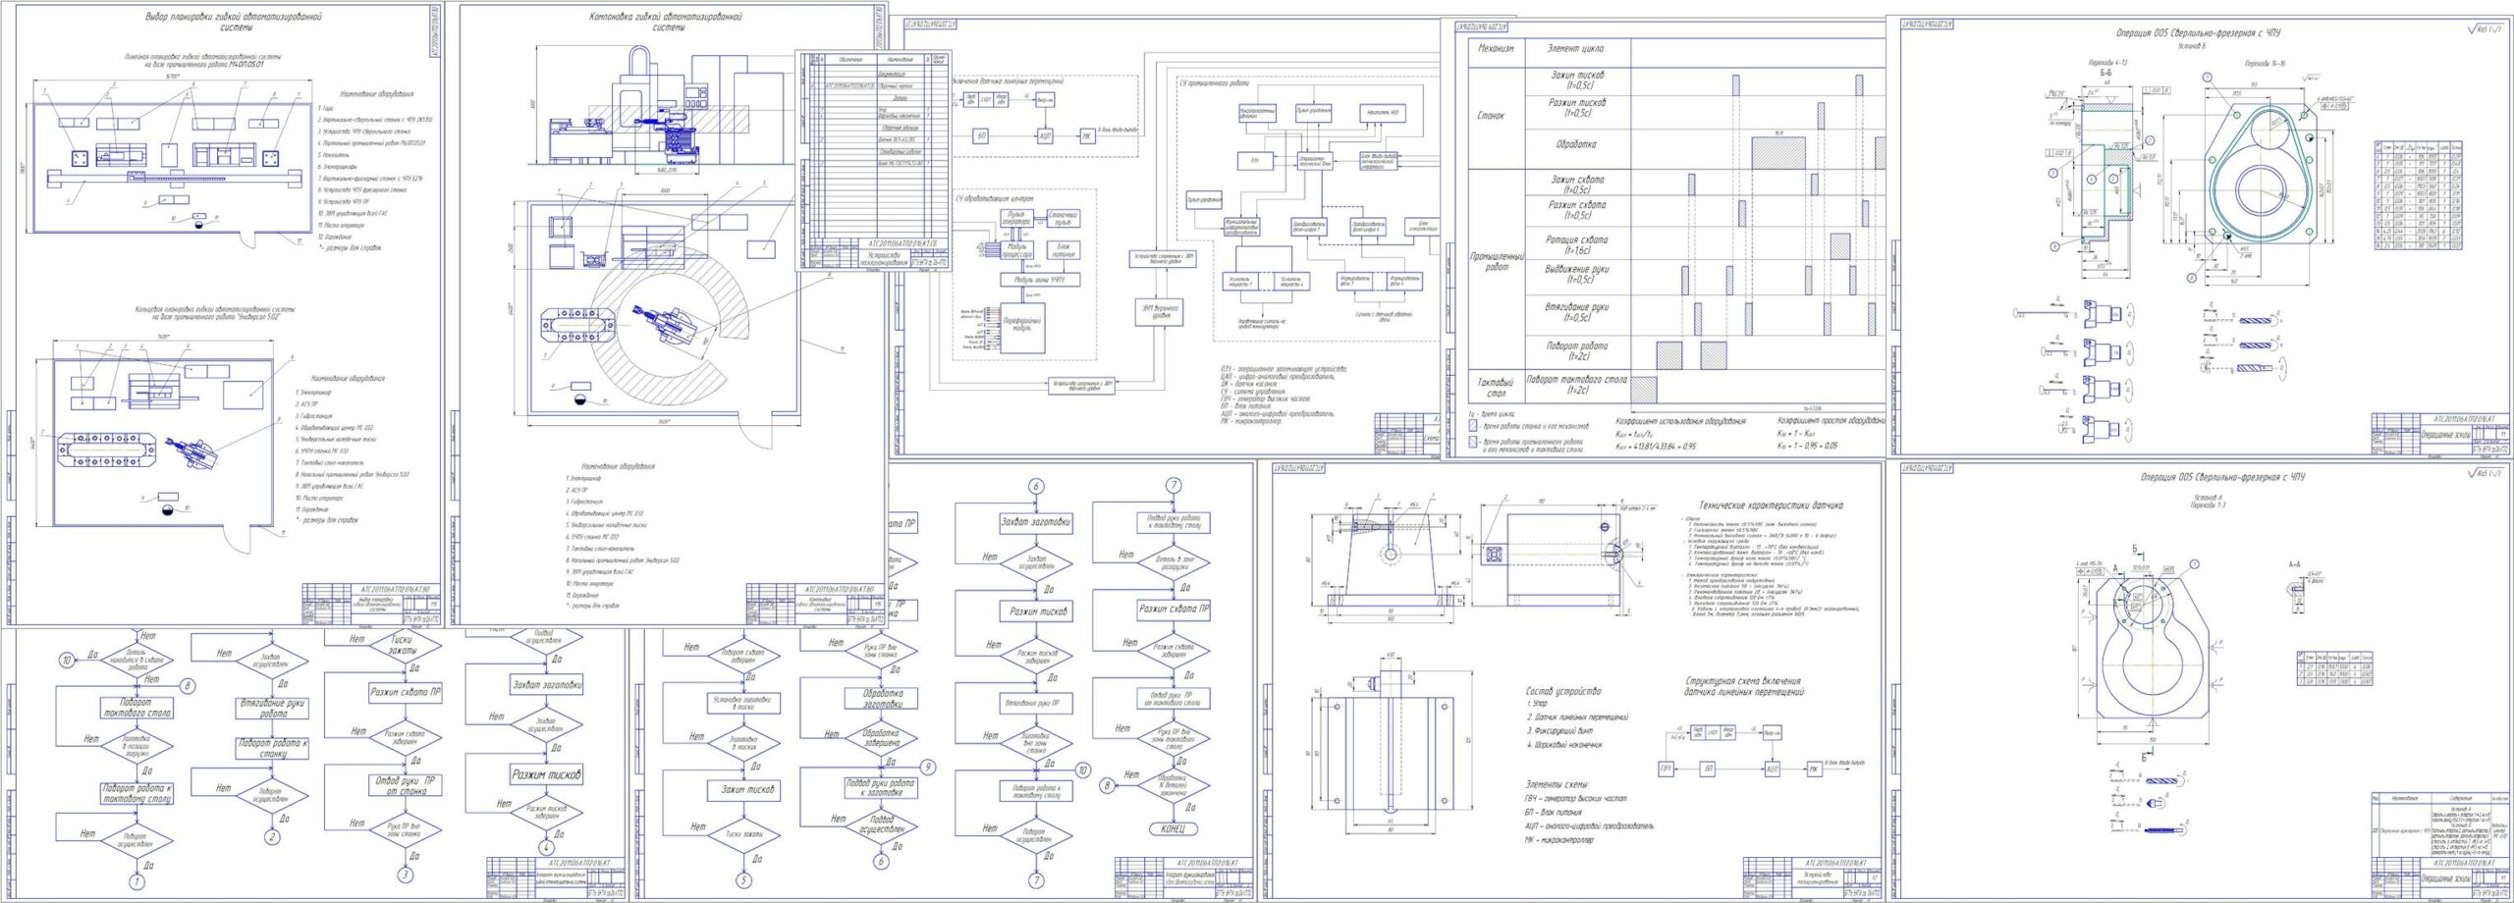Click the 'КОНЕЦ' terminator in the flowchart
The image size is (2514, 903).
click(1173, 828)
